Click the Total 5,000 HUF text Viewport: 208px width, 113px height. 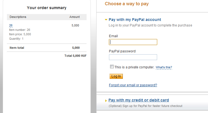75,56
